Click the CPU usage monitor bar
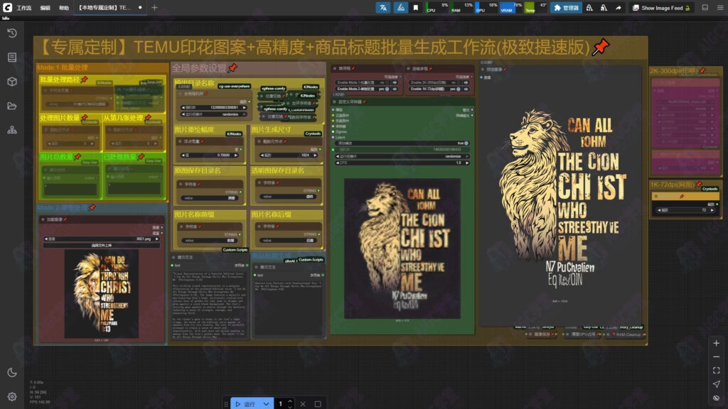The height and width of the screenshot is (409, 728). pos(437,7)
